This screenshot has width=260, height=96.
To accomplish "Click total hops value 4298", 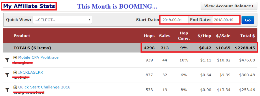I will click(x=149, y=48).
